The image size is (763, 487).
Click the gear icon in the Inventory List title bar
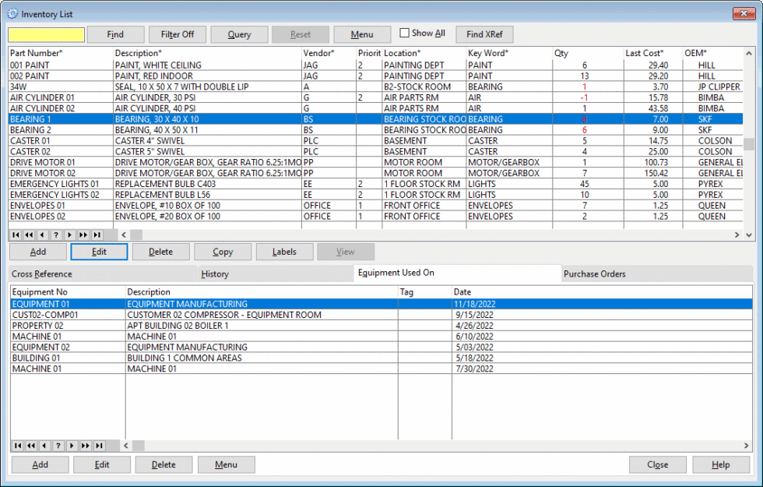[x=11, y=13]
